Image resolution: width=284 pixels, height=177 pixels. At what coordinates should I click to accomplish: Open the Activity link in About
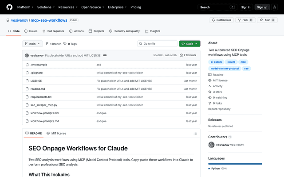[x=215, y=86]
